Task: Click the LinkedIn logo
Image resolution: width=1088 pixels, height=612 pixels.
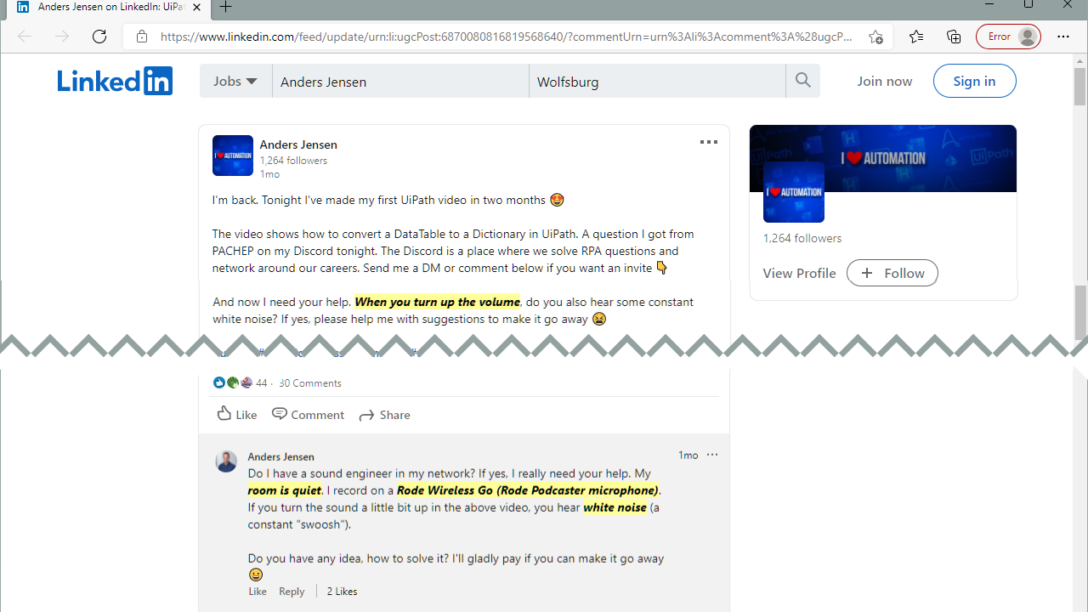Action: (x=115, y=81)
